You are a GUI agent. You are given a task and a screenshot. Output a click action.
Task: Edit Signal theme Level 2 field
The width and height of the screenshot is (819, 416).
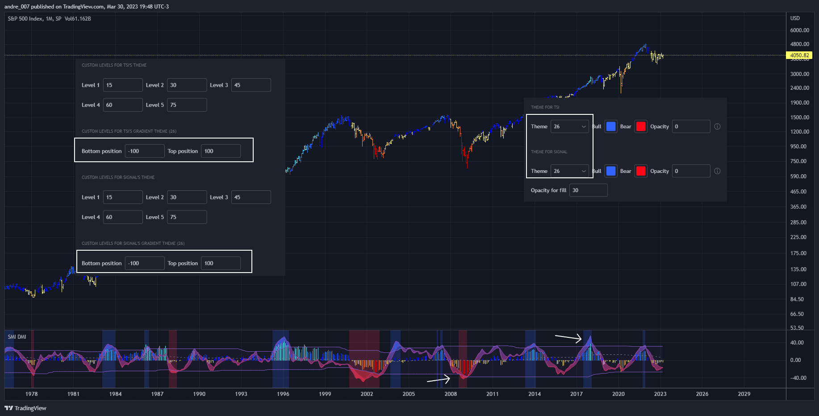point(187,197)
